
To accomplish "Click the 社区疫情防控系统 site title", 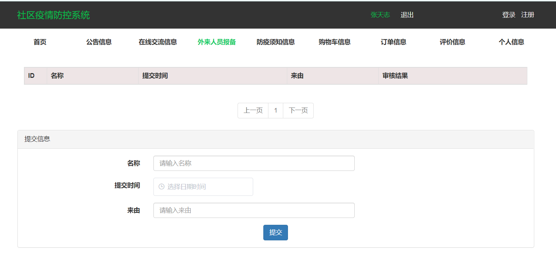I will click(53, 15).
